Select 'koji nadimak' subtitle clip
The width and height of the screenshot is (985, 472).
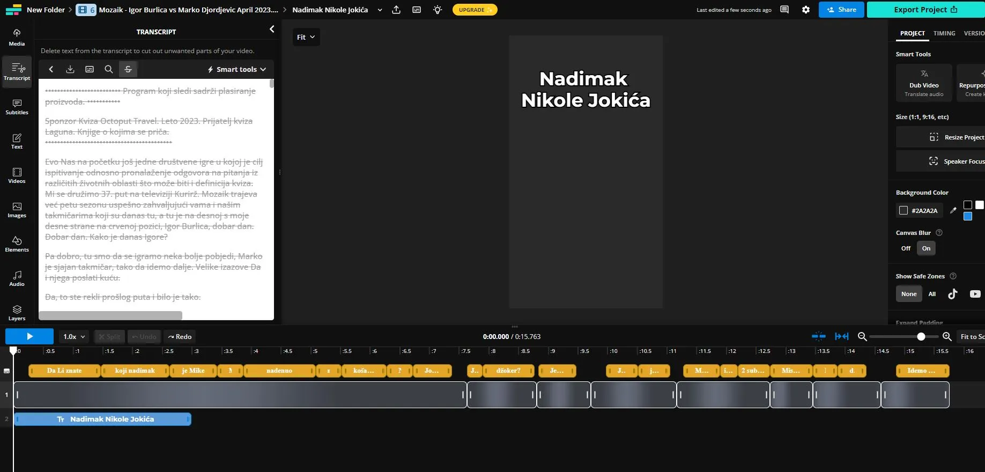(x=135, y=371)
